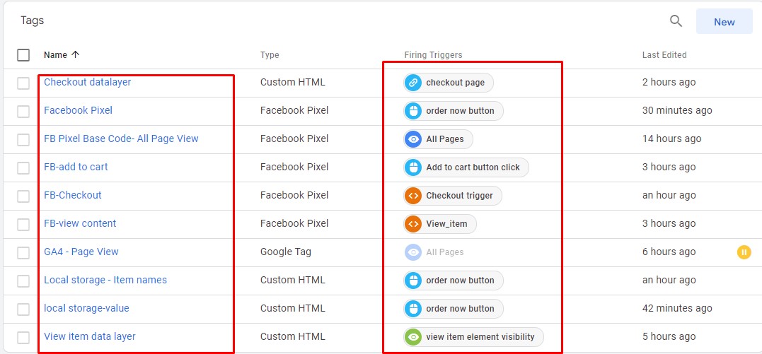Click the Last Edited column header

[x=664, y=55]
